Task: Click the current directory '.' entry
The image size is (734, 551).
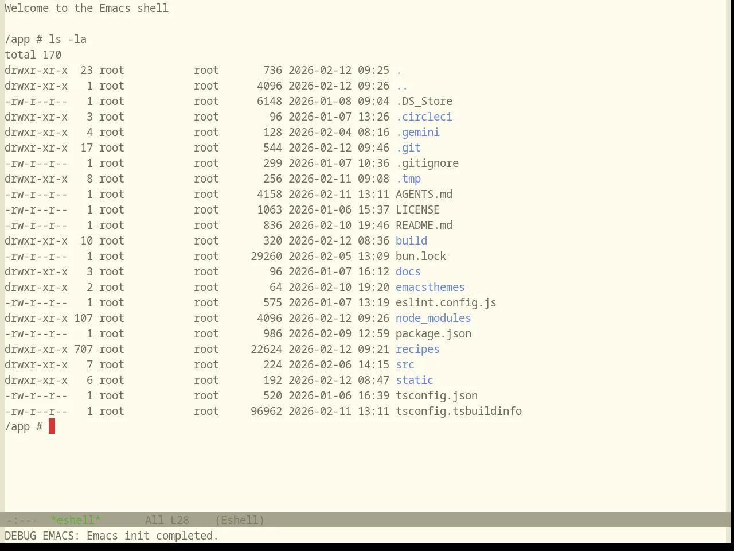Action: coord(399,70)
